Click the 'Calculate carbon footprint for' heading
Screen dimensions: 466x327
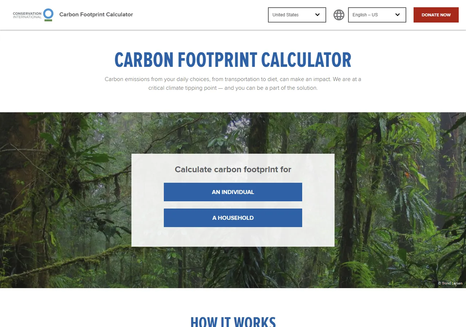click(233, 169)
